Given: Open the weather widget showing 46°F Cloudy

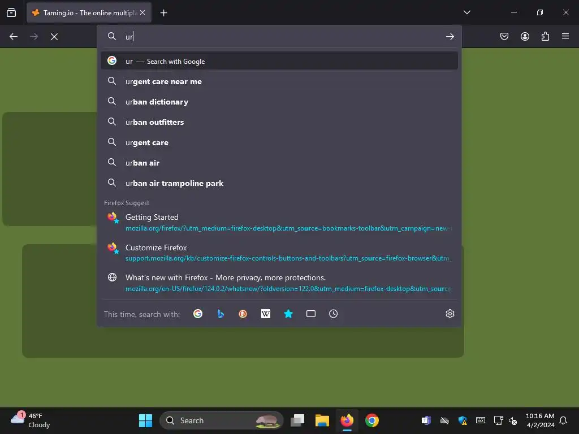Looking at the screenshot, I should (31, 420).
